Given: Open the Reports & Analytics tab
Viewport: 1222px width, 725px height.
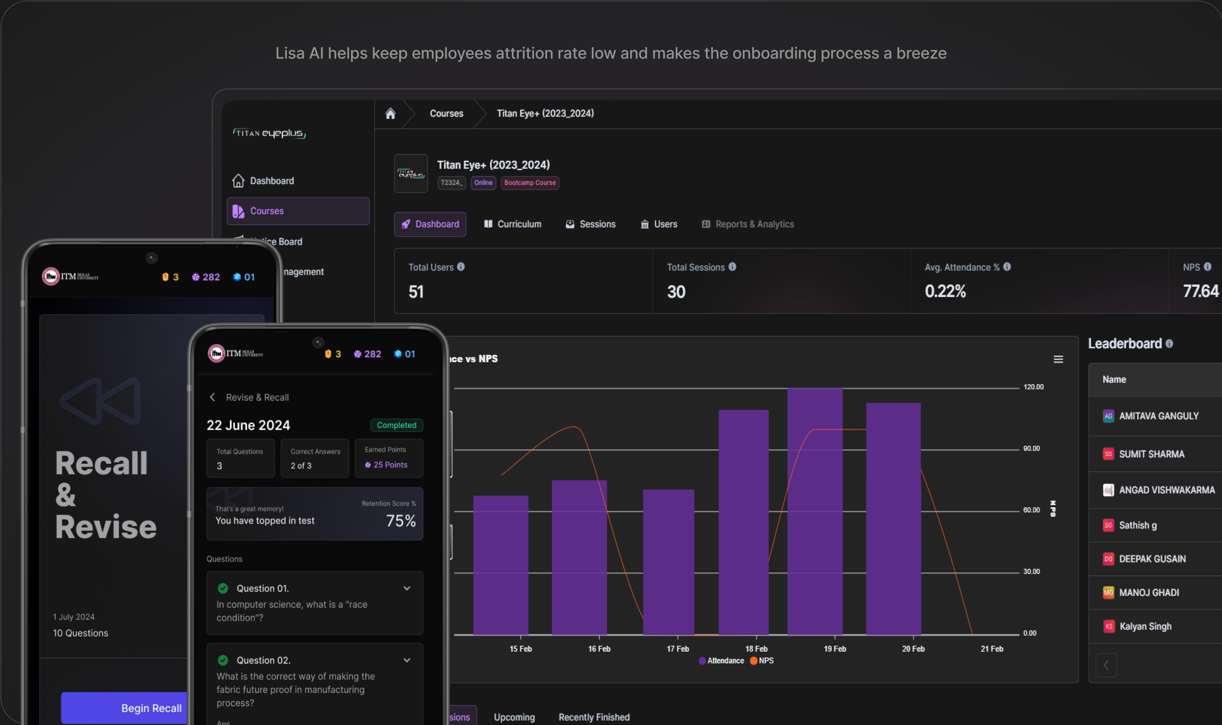Looking at the screenshot, I should [x=748, y=224].
